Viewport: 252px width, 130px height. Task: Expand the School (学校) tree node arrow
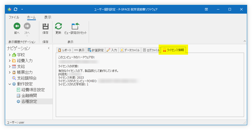tap(10, 55)
